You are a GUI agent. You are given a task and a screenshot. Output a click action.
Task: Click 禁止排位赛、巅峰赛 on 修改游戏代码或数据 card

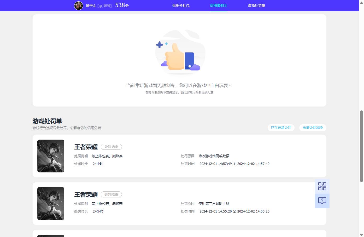107,156
